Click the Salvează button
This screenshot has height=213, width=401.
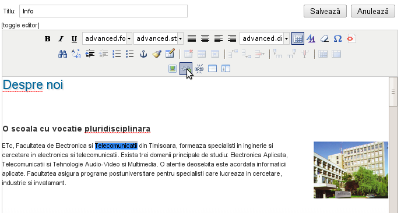pos(325,11)
